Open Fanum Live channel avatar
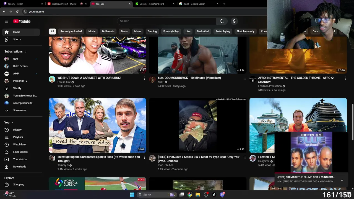 [x=52, y=79]
